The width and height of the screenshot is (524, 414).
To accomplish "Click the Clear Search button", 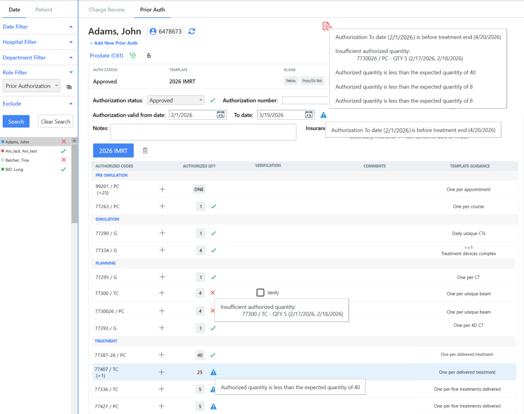I will (x=56, y=121).
